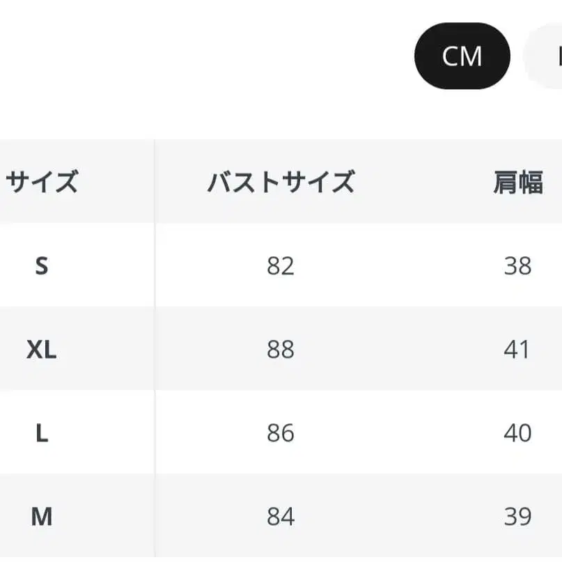Image resolution: width=562 pixels, height=562 pixels.
Task: Select the L size row label
Action: 42,433
